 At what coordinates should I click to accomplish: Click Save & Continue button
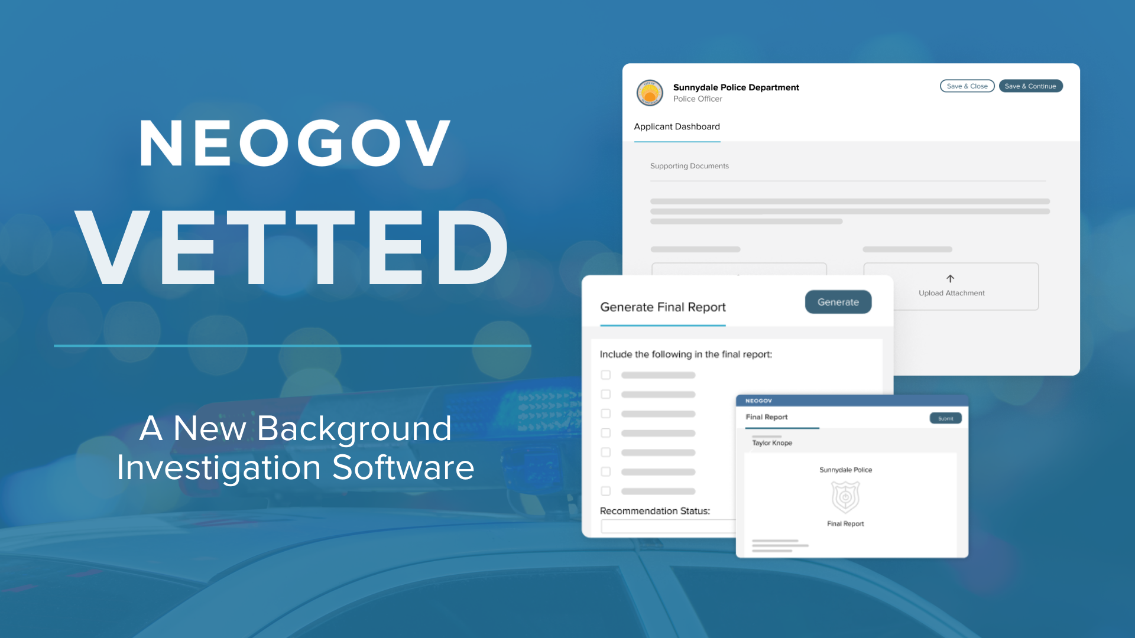point(1032,86)
